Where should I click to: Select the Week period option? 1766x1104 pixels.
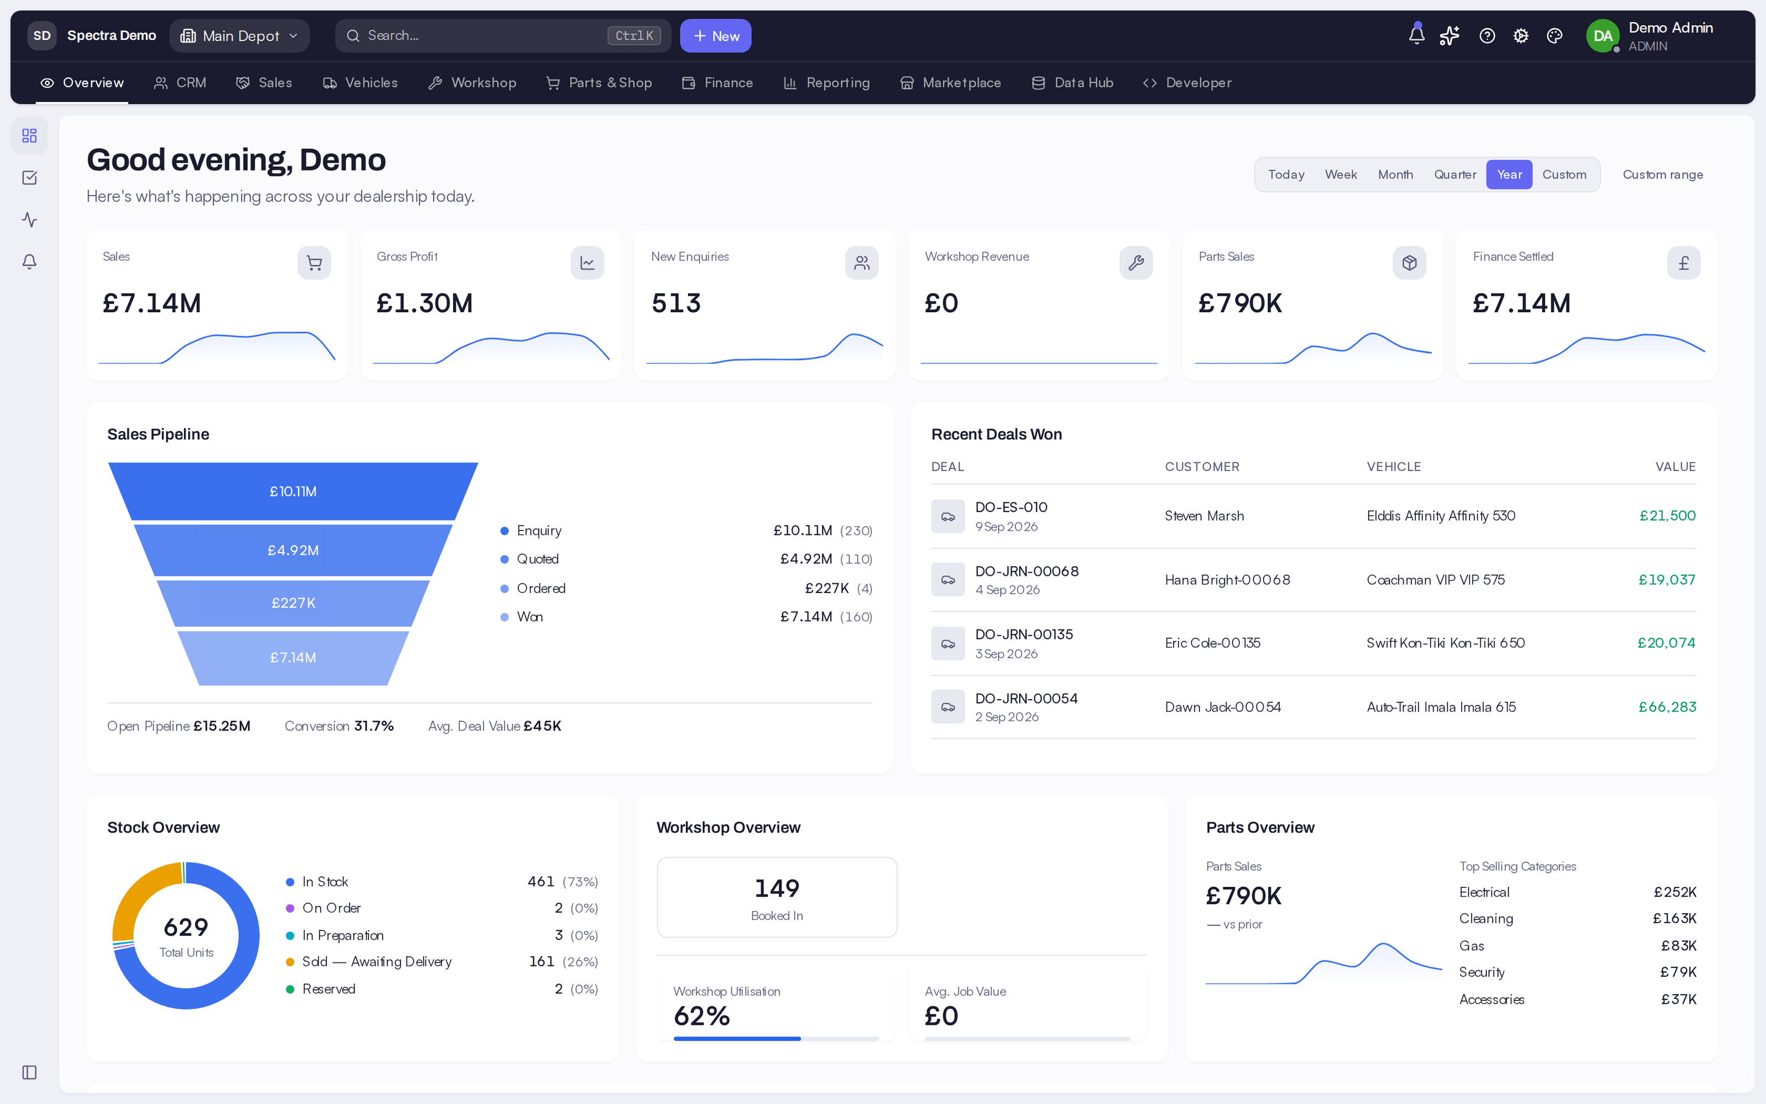coord(1340,175)
